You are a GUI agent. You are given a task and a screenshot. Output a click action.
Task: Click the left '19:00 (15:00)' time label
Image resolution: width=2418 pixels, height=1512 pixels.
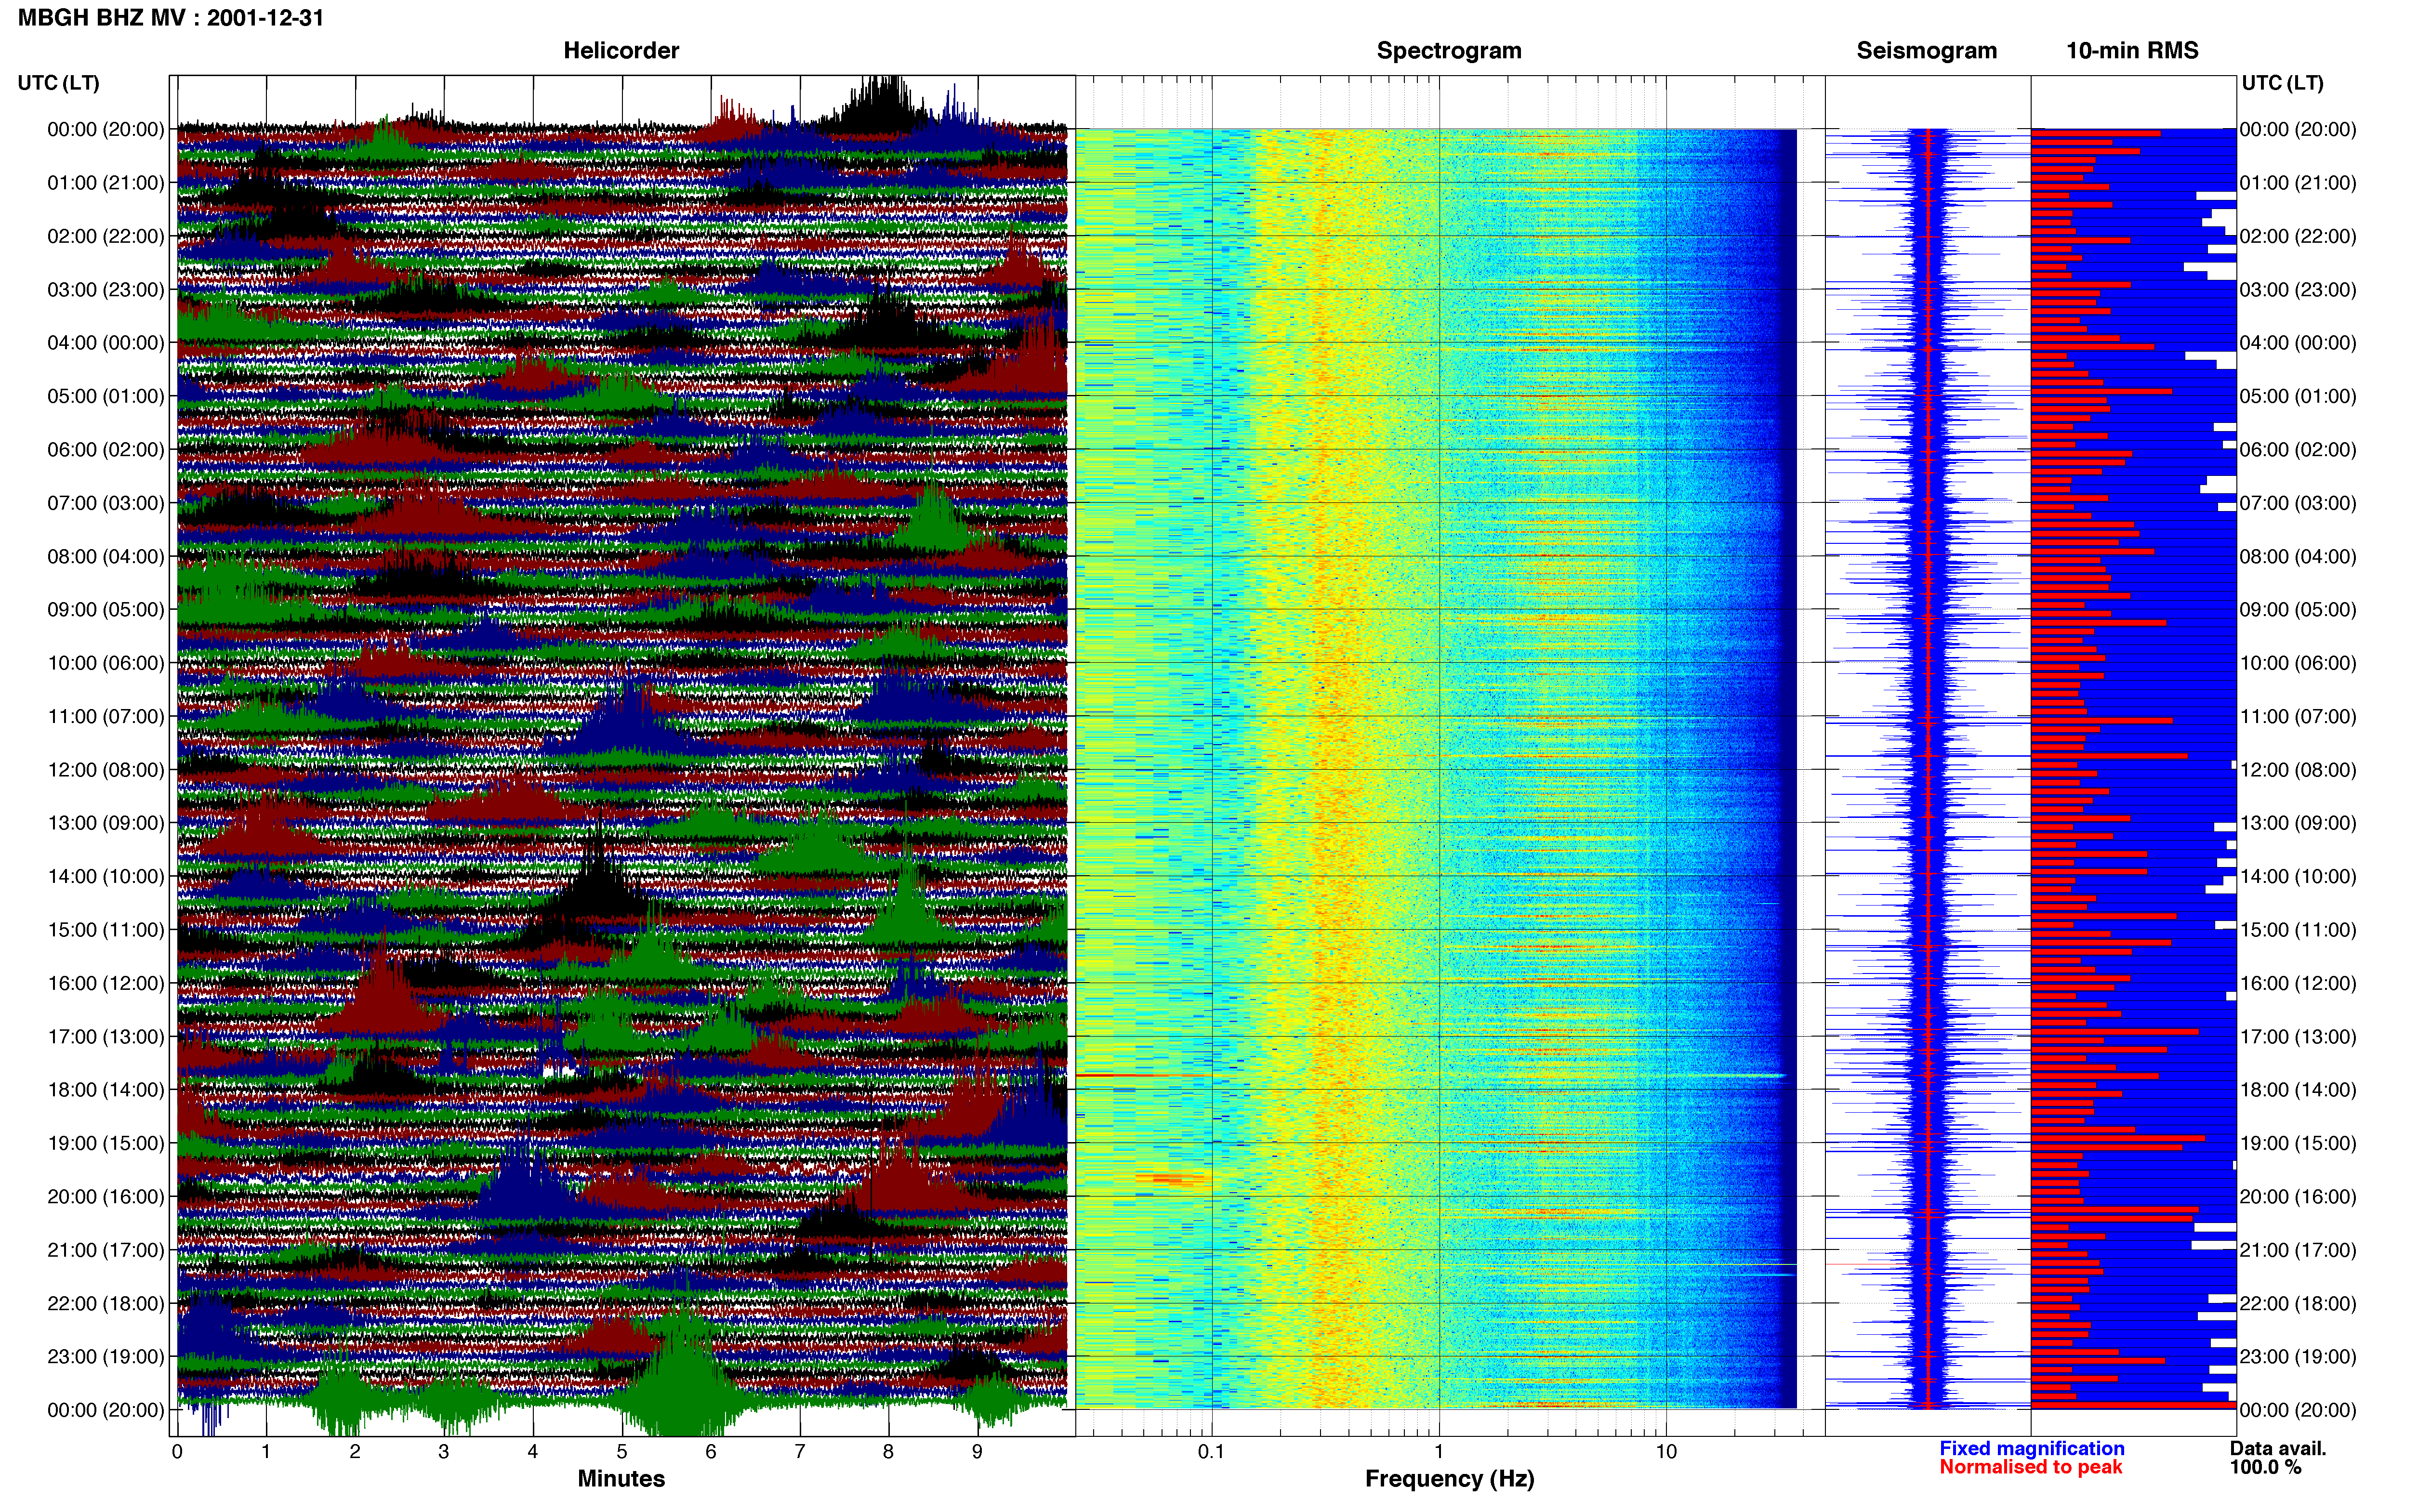(106, 1143)
